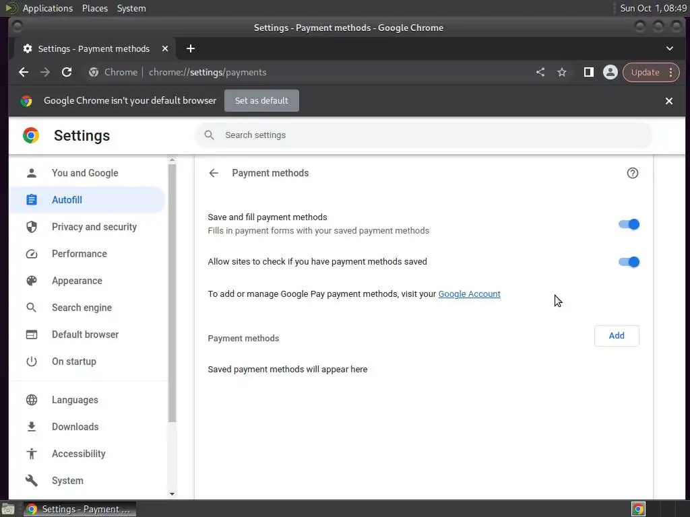This screenshot has height=517, width=690.
Task: Open Default browser settings
Action: pyautogui.click(x=87, y=335)
